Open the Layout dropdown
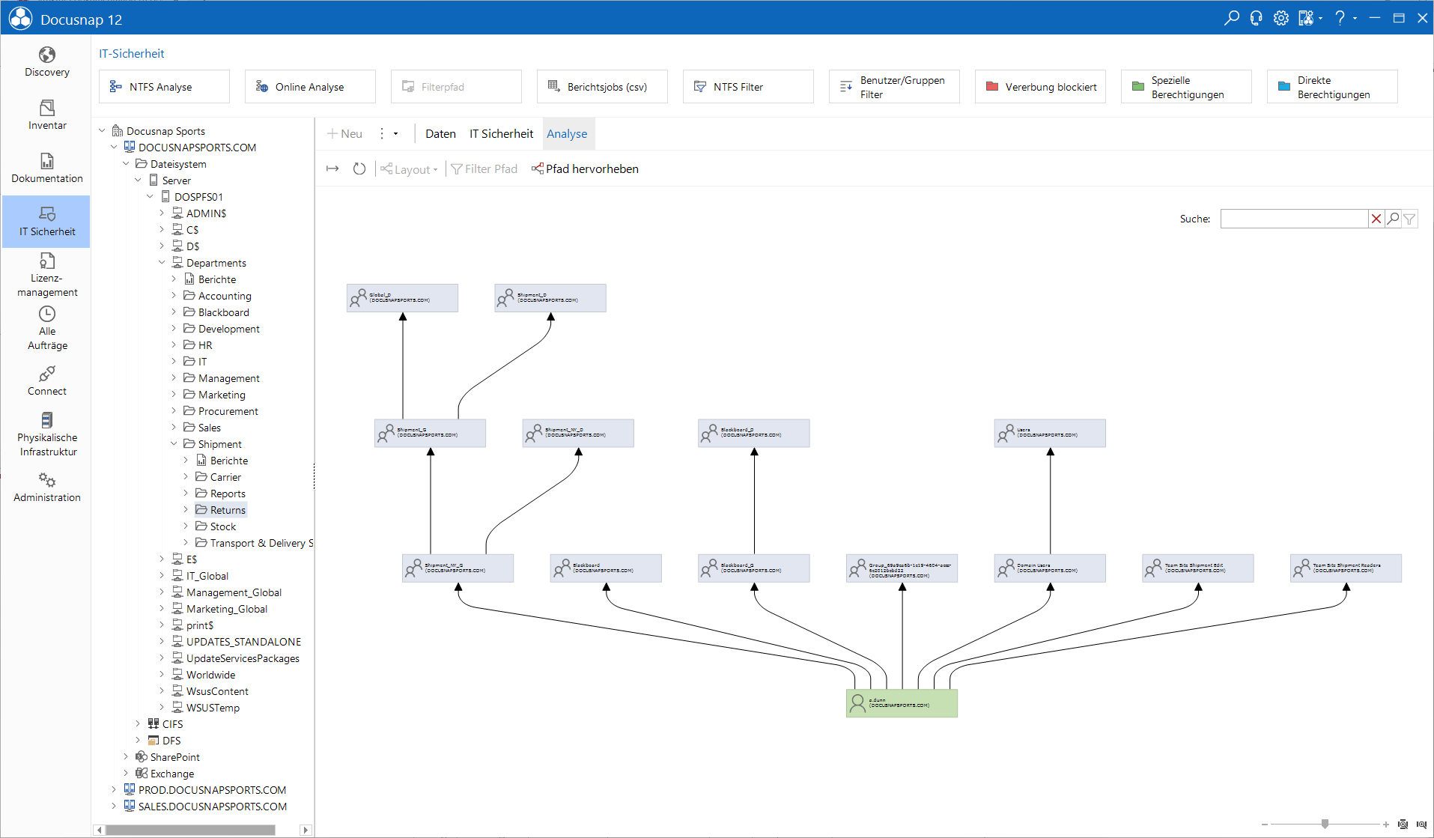This screenshot has height=838, width=1434. point(409,169)
